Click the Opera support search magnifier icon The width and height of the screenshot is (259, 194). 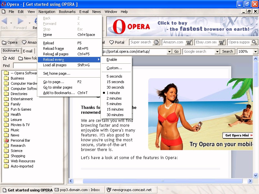(x=254, y=42)
